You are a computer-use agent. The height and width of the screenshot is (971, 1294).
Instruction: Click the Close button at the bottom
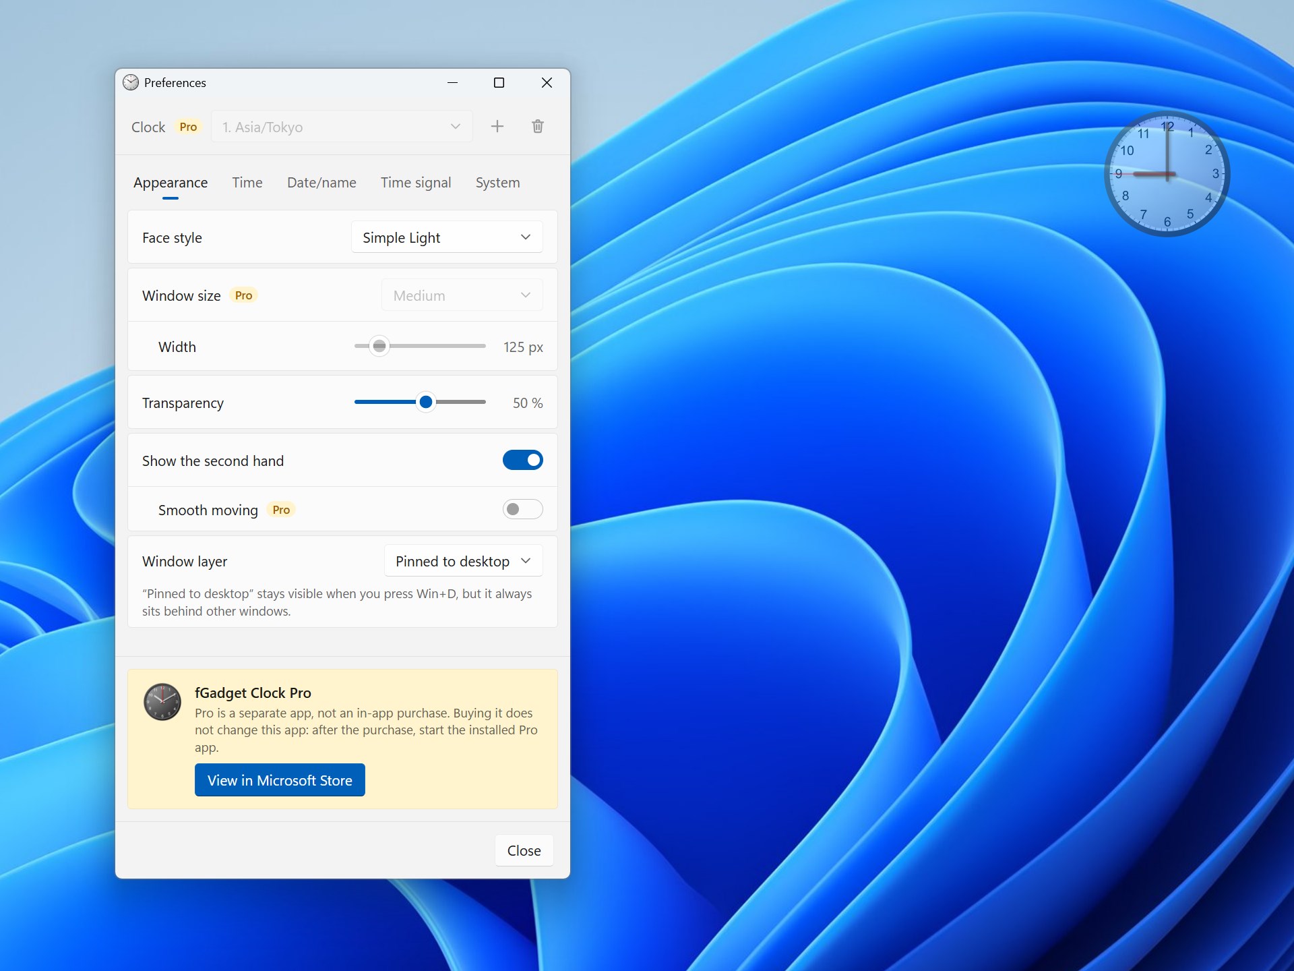[x=524, y=851]
